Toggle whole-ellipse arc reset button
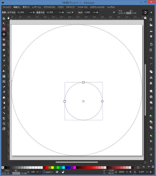The image size is (156, 176). [x=145, y=12]
